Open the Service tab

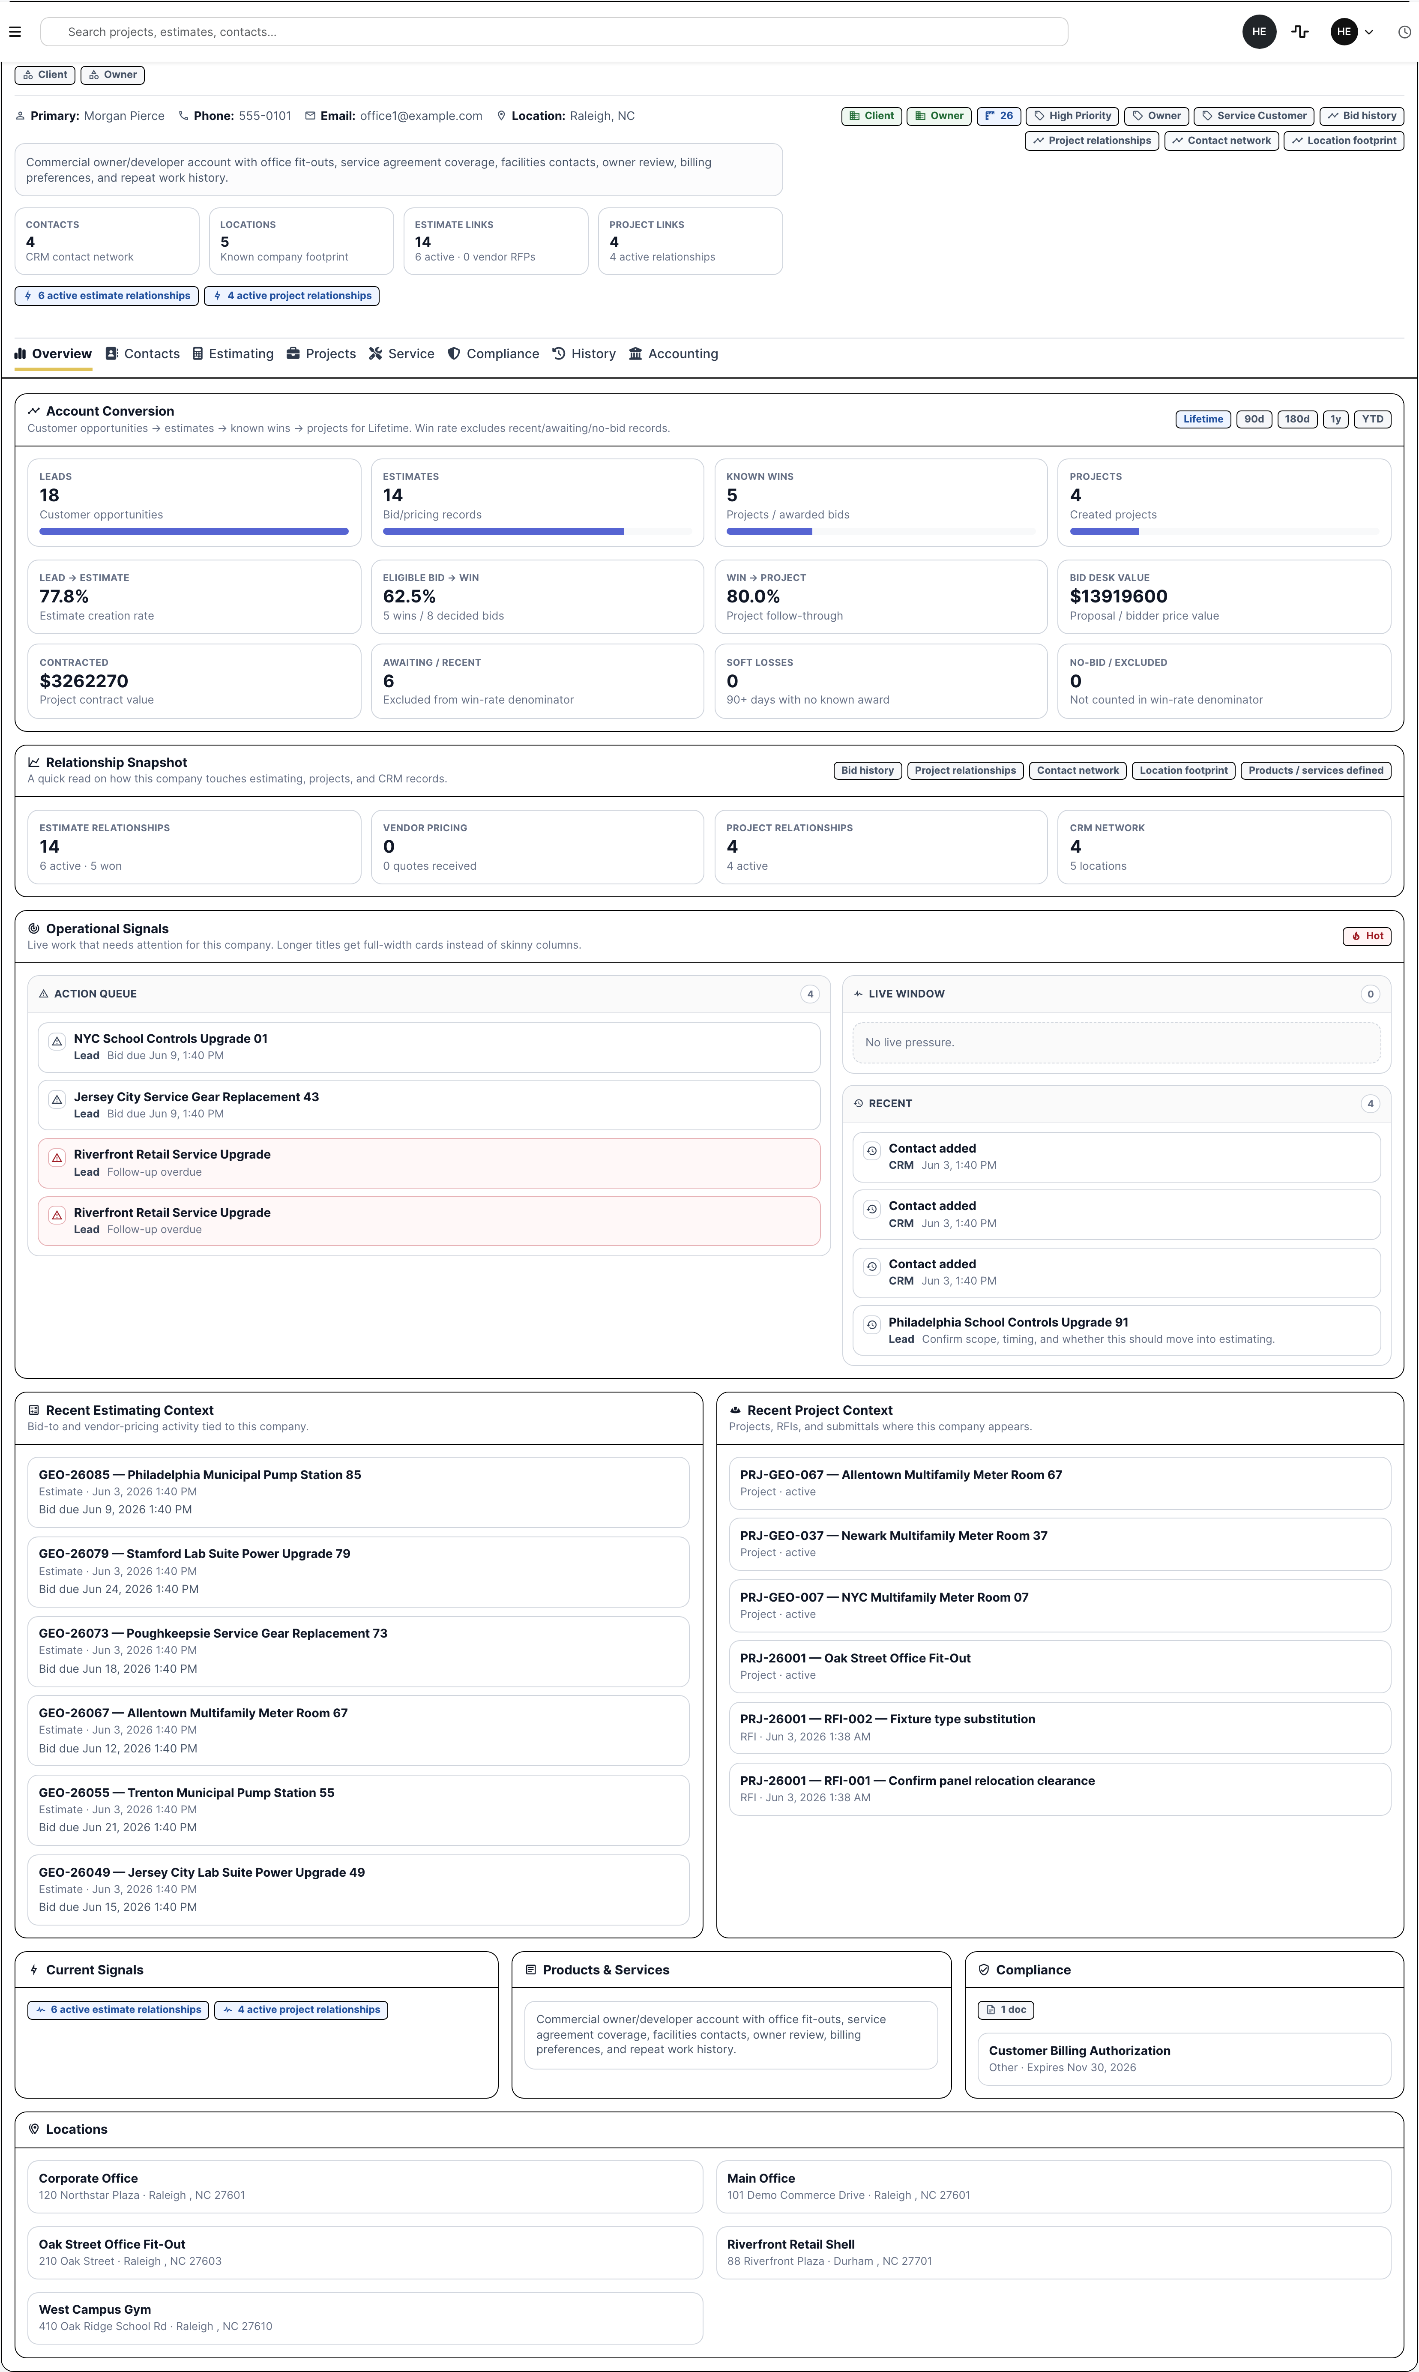(401, 354)
